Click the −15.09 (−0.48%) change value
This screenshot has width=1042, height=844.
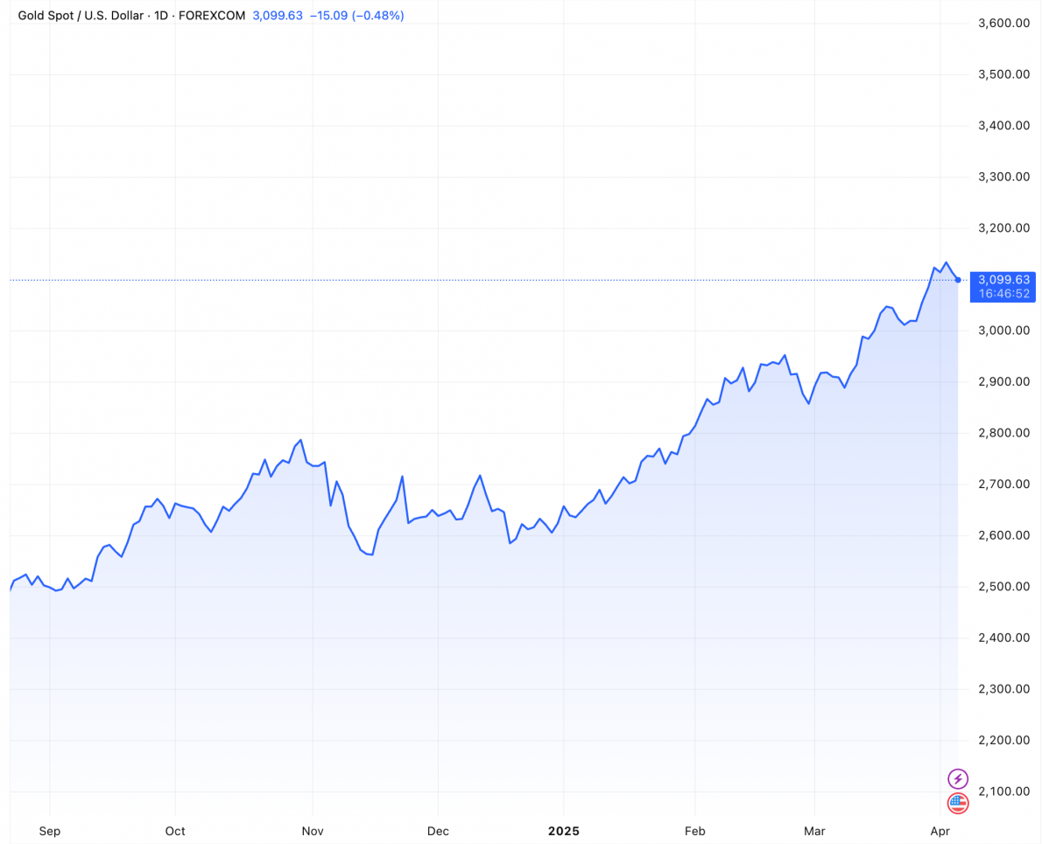pyautogui.click(x=357, y=16)
